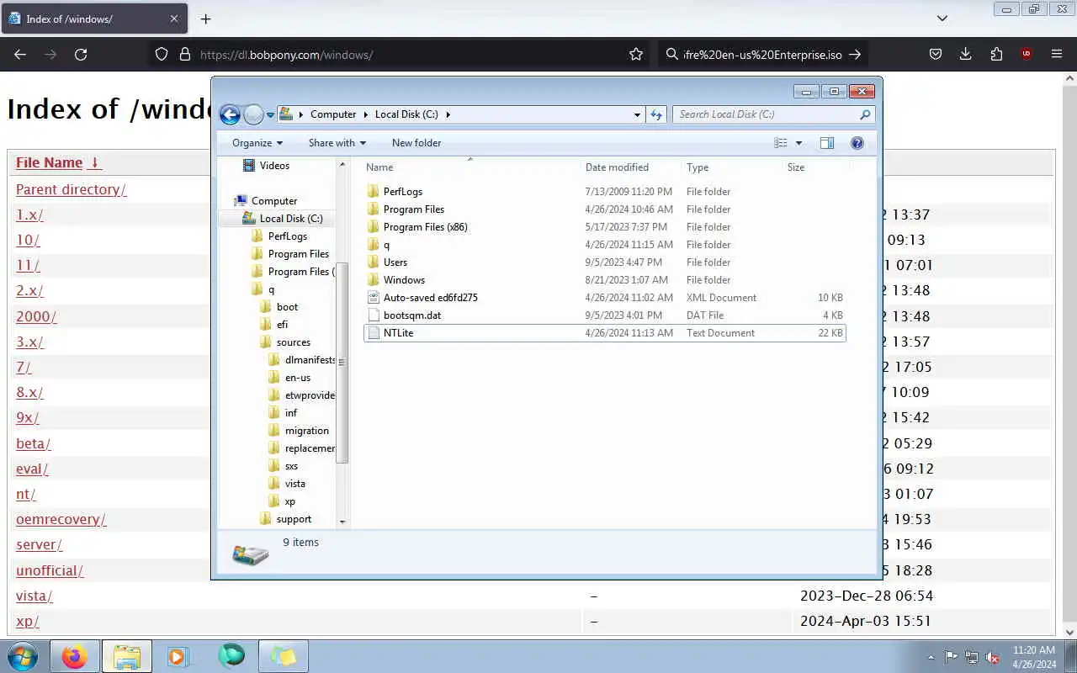The height and width of the screenshot is (673, 1077).
Task: Open the Organize menu
Action: (257, 143)
